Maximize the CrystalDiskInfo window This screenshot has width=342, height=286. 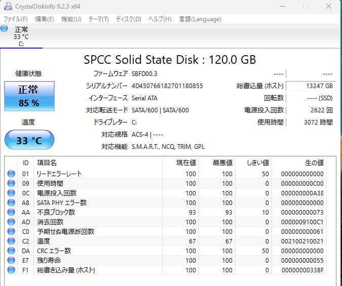[x=306, y=6]
